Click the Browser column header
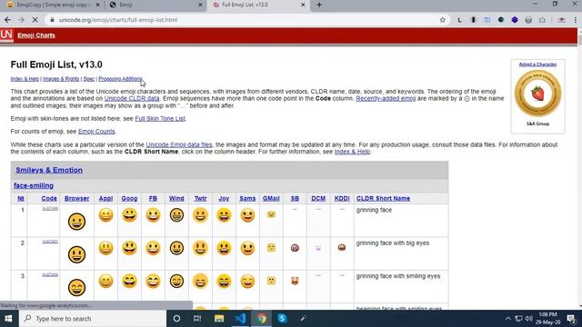 76,199
